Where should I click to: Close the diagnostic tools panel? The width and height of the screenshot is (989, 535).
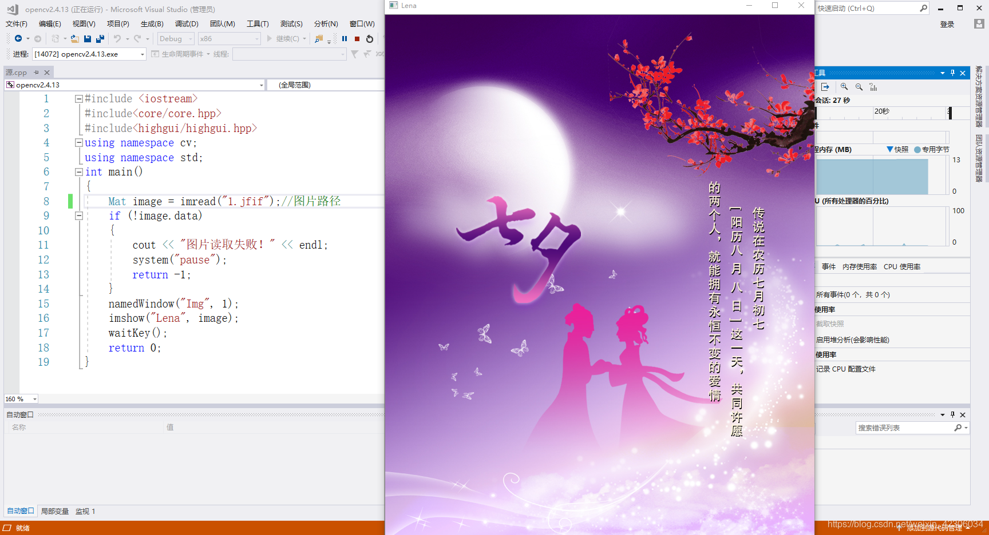pos(963,73)
